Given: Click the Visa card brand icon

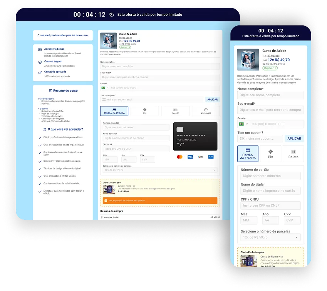Looking at the screenshot, I should pos(190,157).
